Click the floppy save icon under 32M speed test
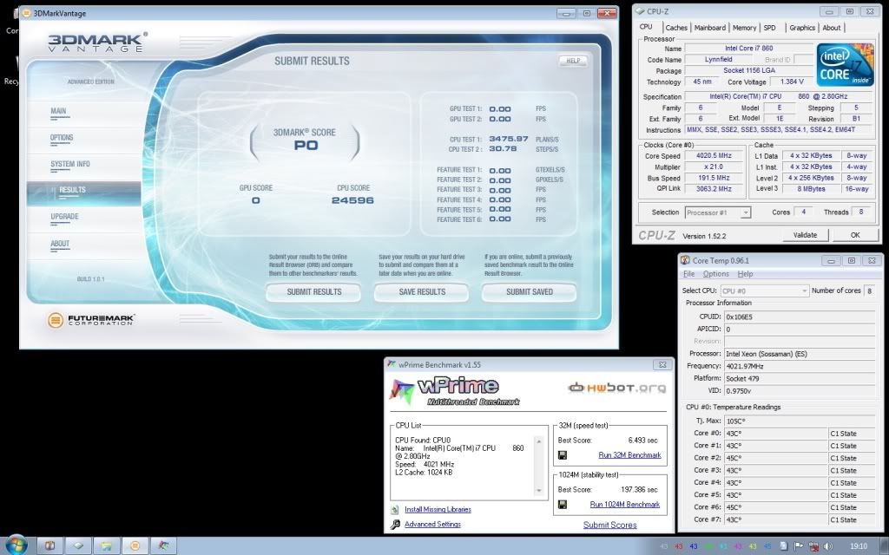889x555 pixels. [x=563, y=454]
